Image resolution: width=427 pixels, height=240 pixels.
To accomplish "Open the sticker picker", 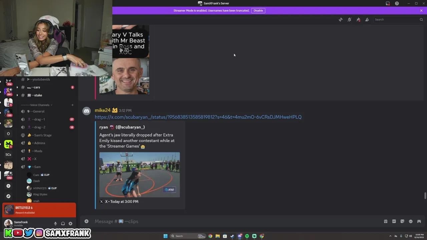I will [402, 221].
